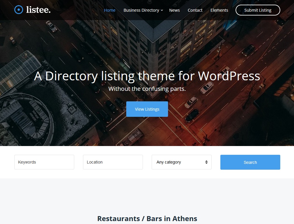Expand the Business Directory chevron arrow
The image size is (294, 224).
162,10
